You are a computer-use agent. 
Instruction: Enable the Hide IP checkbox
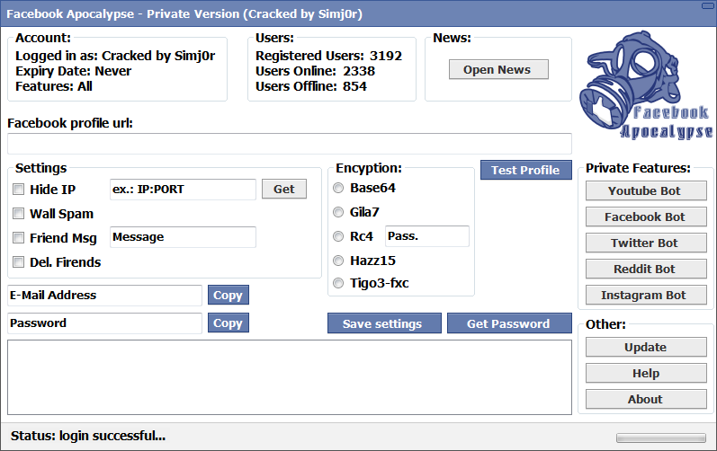coord(18,190)
